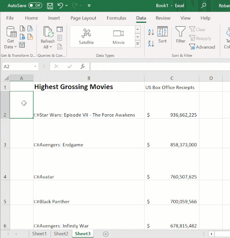
Task: Click the Insert Function fx icon
Action: (82, 67)
